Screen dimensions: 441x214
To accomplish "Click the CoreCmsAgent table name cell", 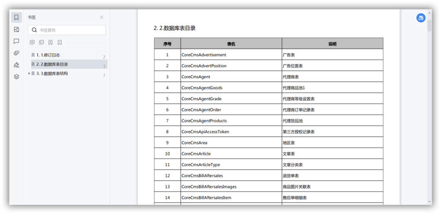I will point(231,77).
